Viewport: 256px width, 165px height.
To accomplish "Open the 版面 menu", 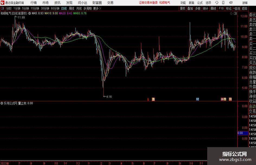I will [192, 3].
